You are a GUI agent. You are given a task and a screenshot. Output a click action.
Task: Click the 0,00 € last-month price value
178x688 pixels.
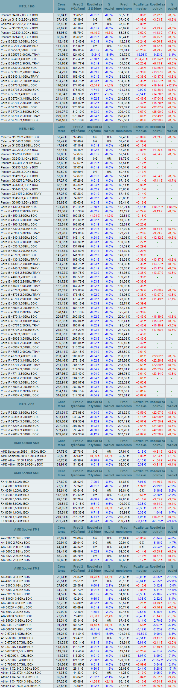(124, 59)
